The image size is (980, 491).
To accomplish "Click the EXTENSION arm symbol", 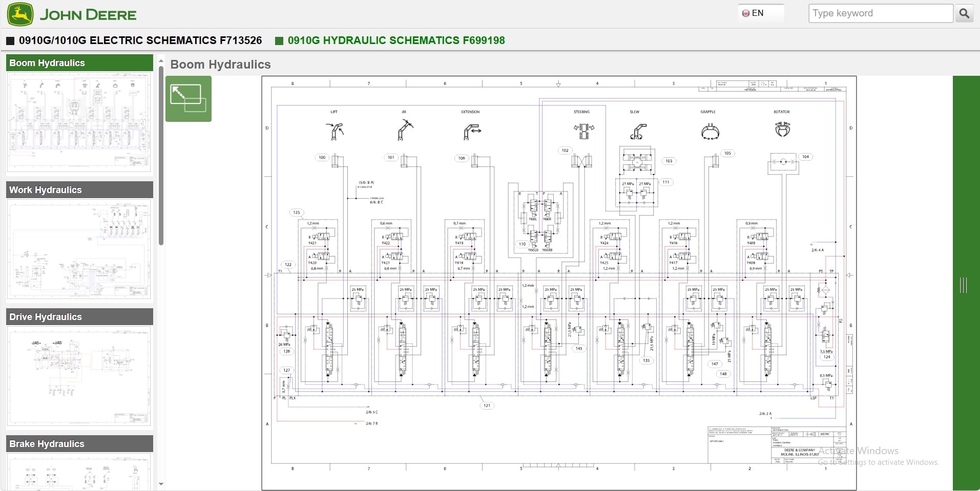I will [x=472, y=131].
